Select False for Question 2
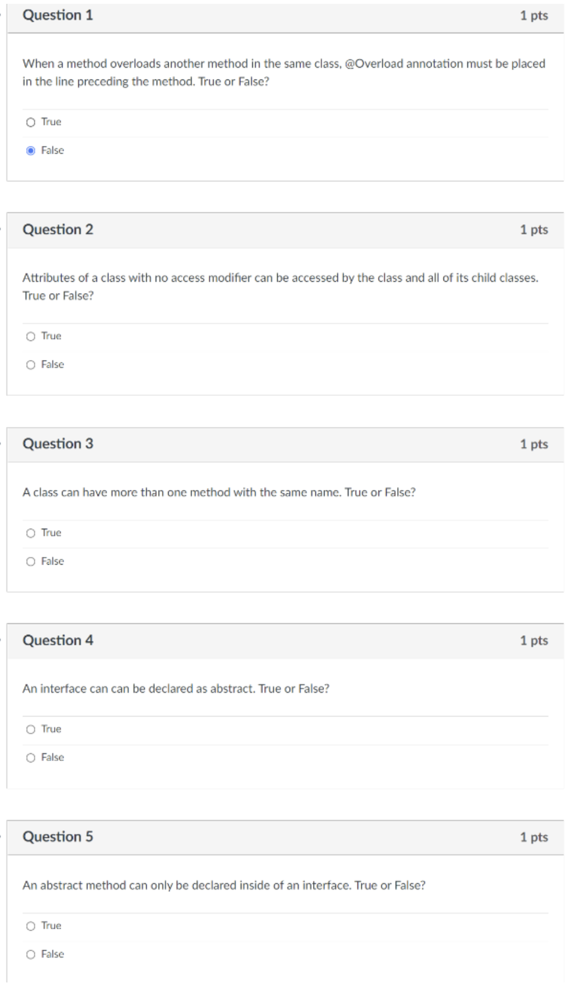The width and height of the screenshot is (580, 992). [31, 364]
